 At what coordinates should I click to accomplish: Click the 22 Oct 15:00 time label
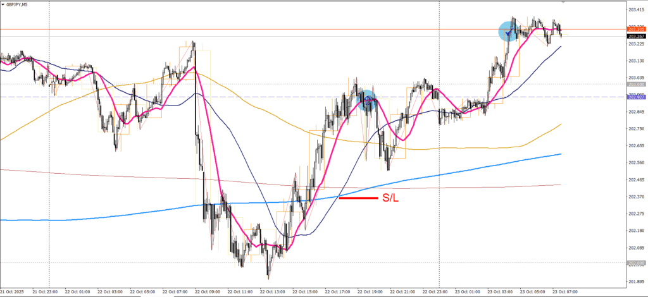pyautogui.click(x=305, y=292)
